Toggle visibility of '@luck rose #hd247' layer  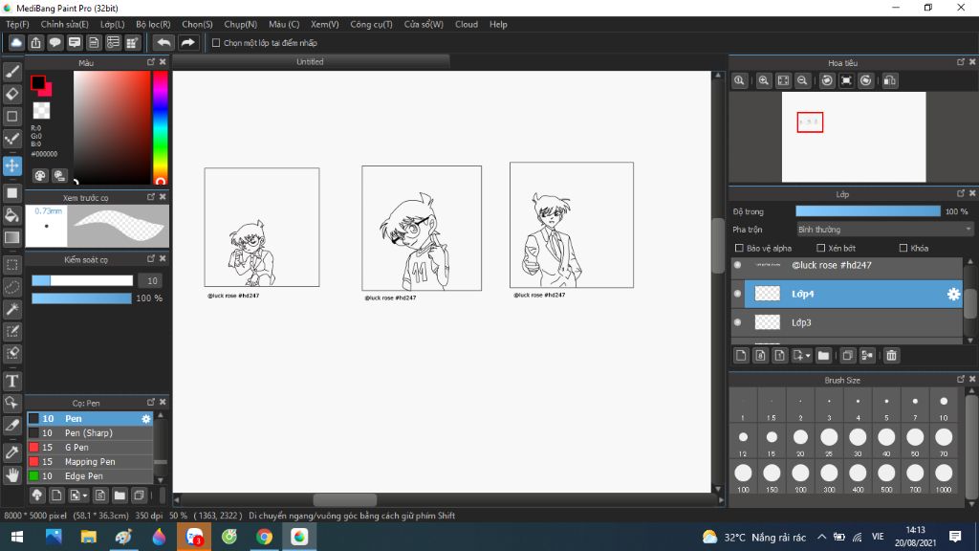(x=738, y=266)
